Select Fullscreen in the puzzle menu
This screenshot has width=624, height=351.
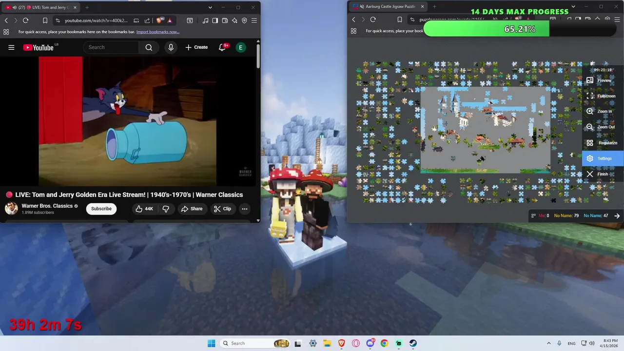[x=603, y=96]
